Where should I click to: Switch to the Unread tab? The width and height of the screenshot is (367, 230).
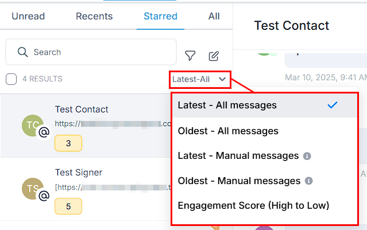[28, 16]
